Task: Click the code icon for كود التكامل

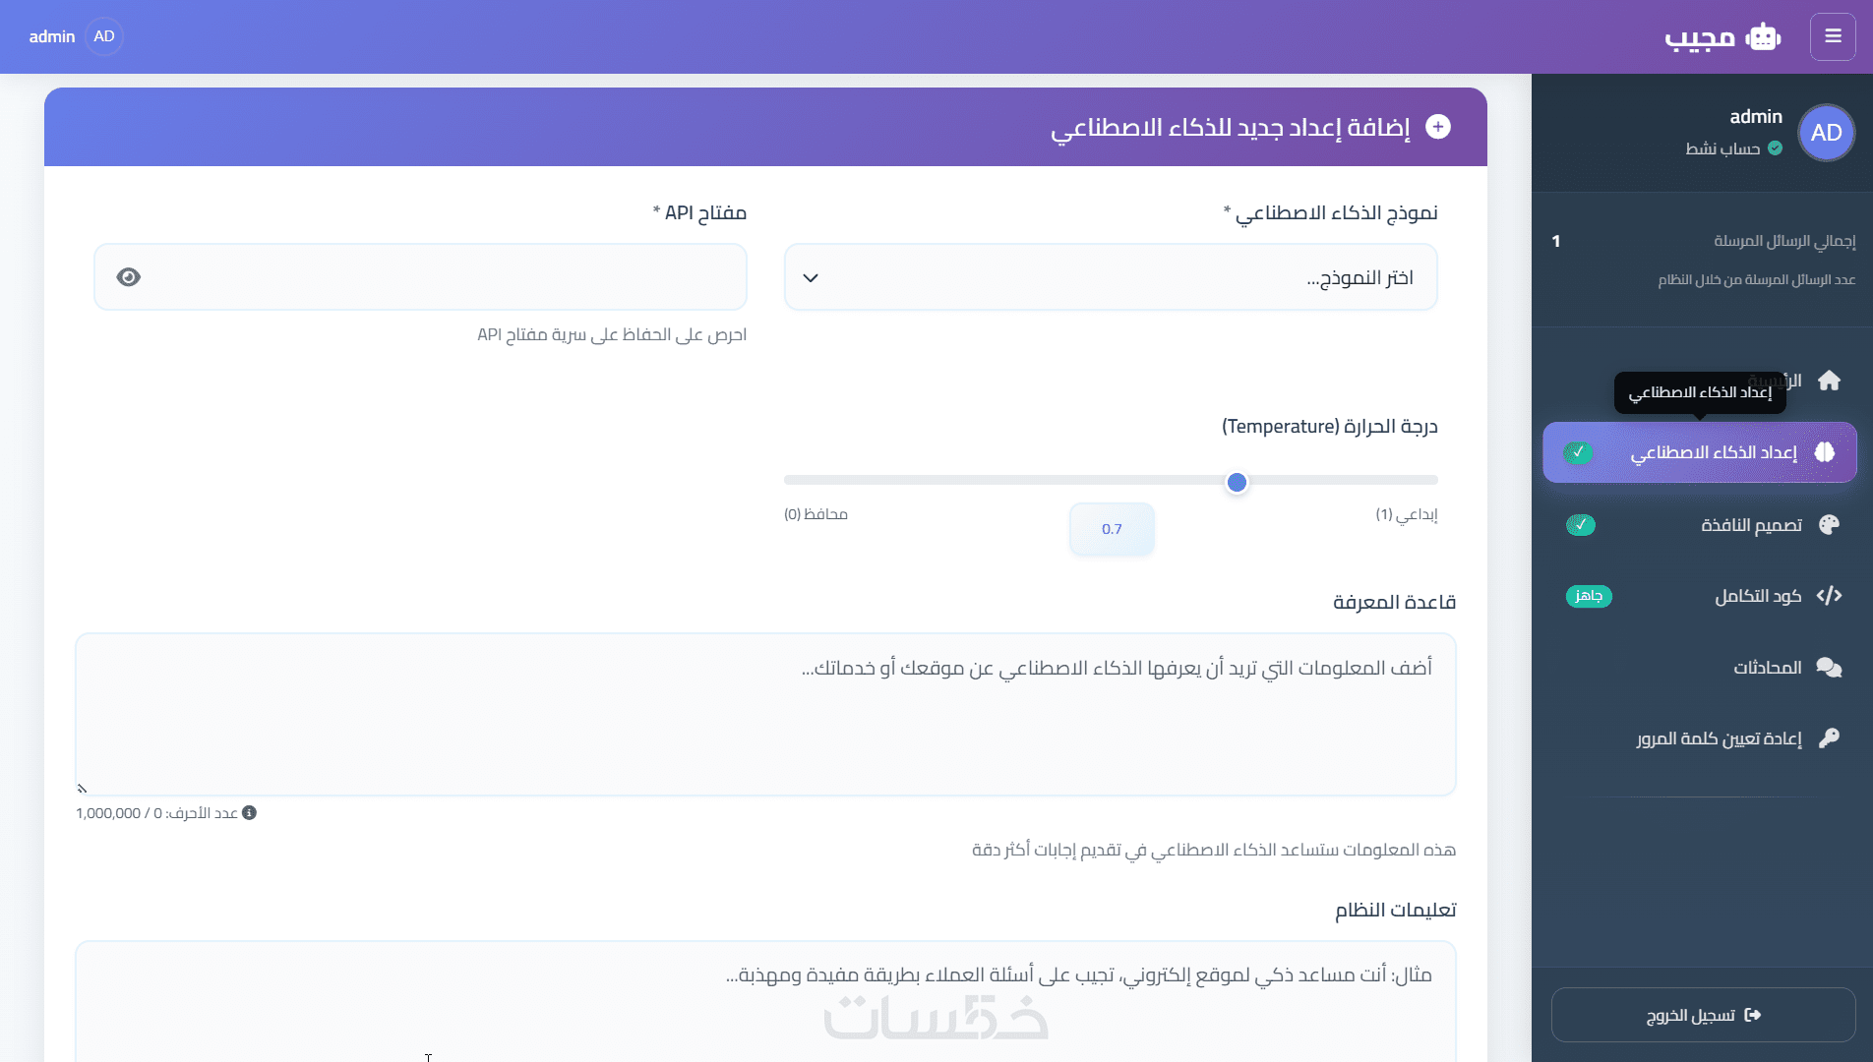Action: coord(1829,596)
